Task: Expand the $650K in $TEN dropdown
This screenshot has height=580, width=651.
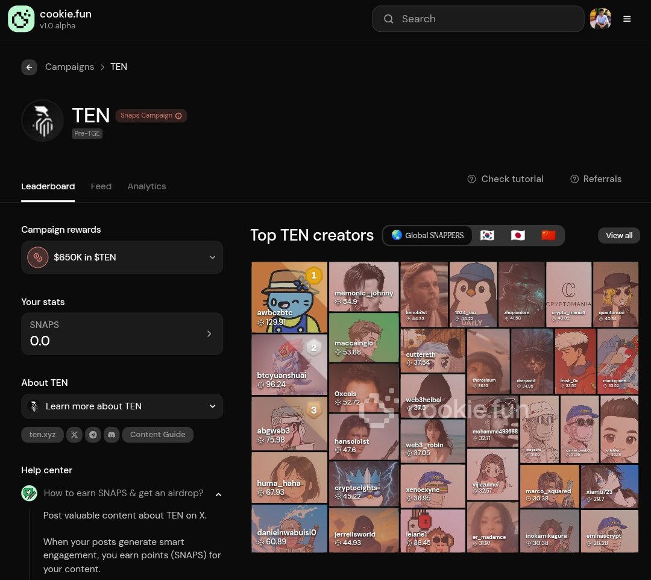Action: click(x=122, y=257)
